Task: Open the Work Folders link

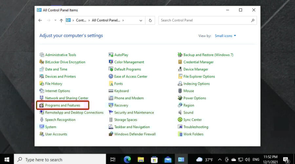Action: (193, 134)
